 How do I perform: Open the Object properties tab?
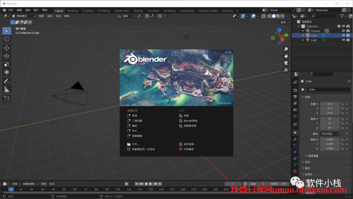(295, 133)
